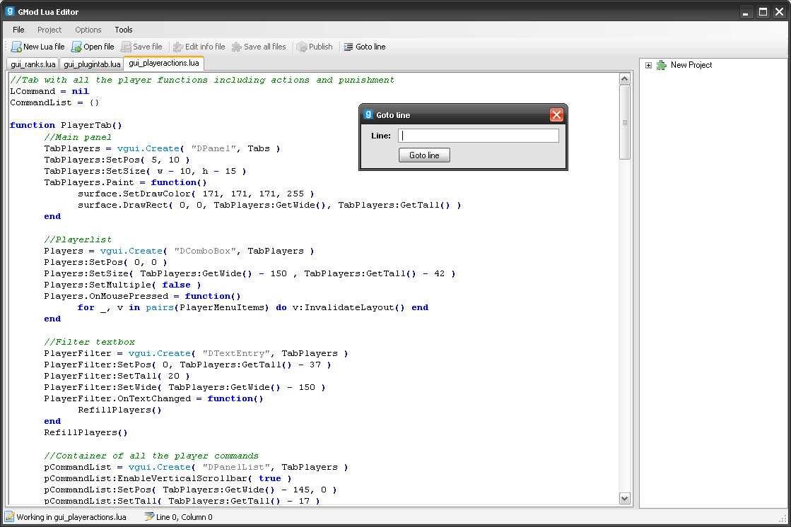Click the "//Playerlist" comment line
The height and width of the screenshot is (527, 791).
78,239
